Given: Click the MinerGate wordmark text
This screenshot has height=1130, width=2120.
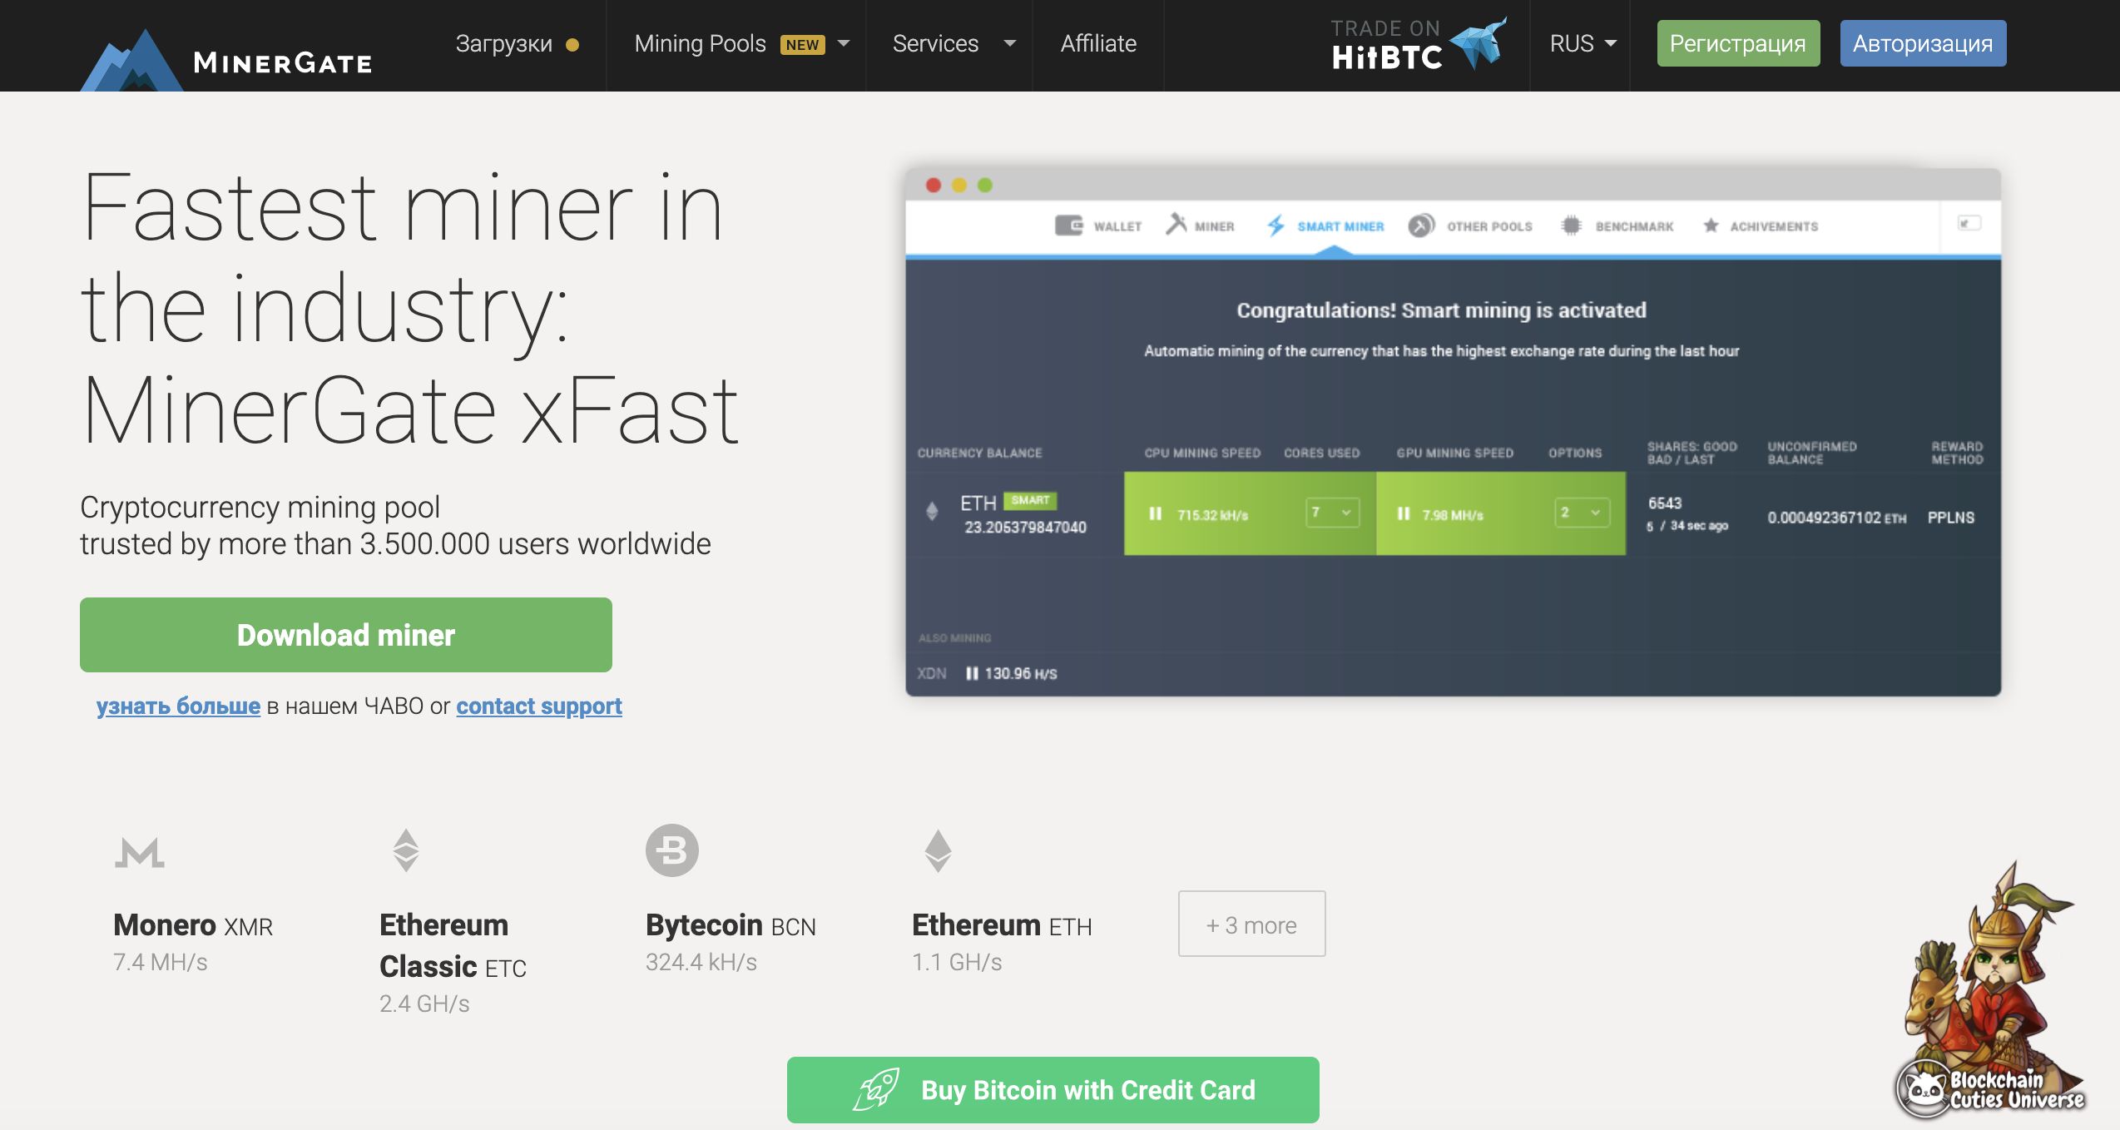Looking at the screenshot, I should coord(282,62).
